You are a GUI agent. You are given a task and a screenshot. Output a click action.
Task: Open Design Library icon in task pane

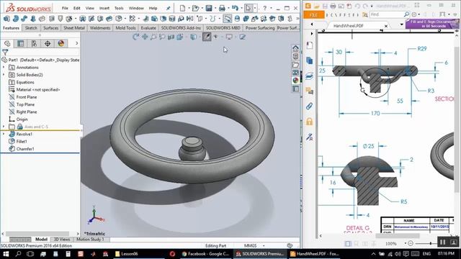click(295, 56)
